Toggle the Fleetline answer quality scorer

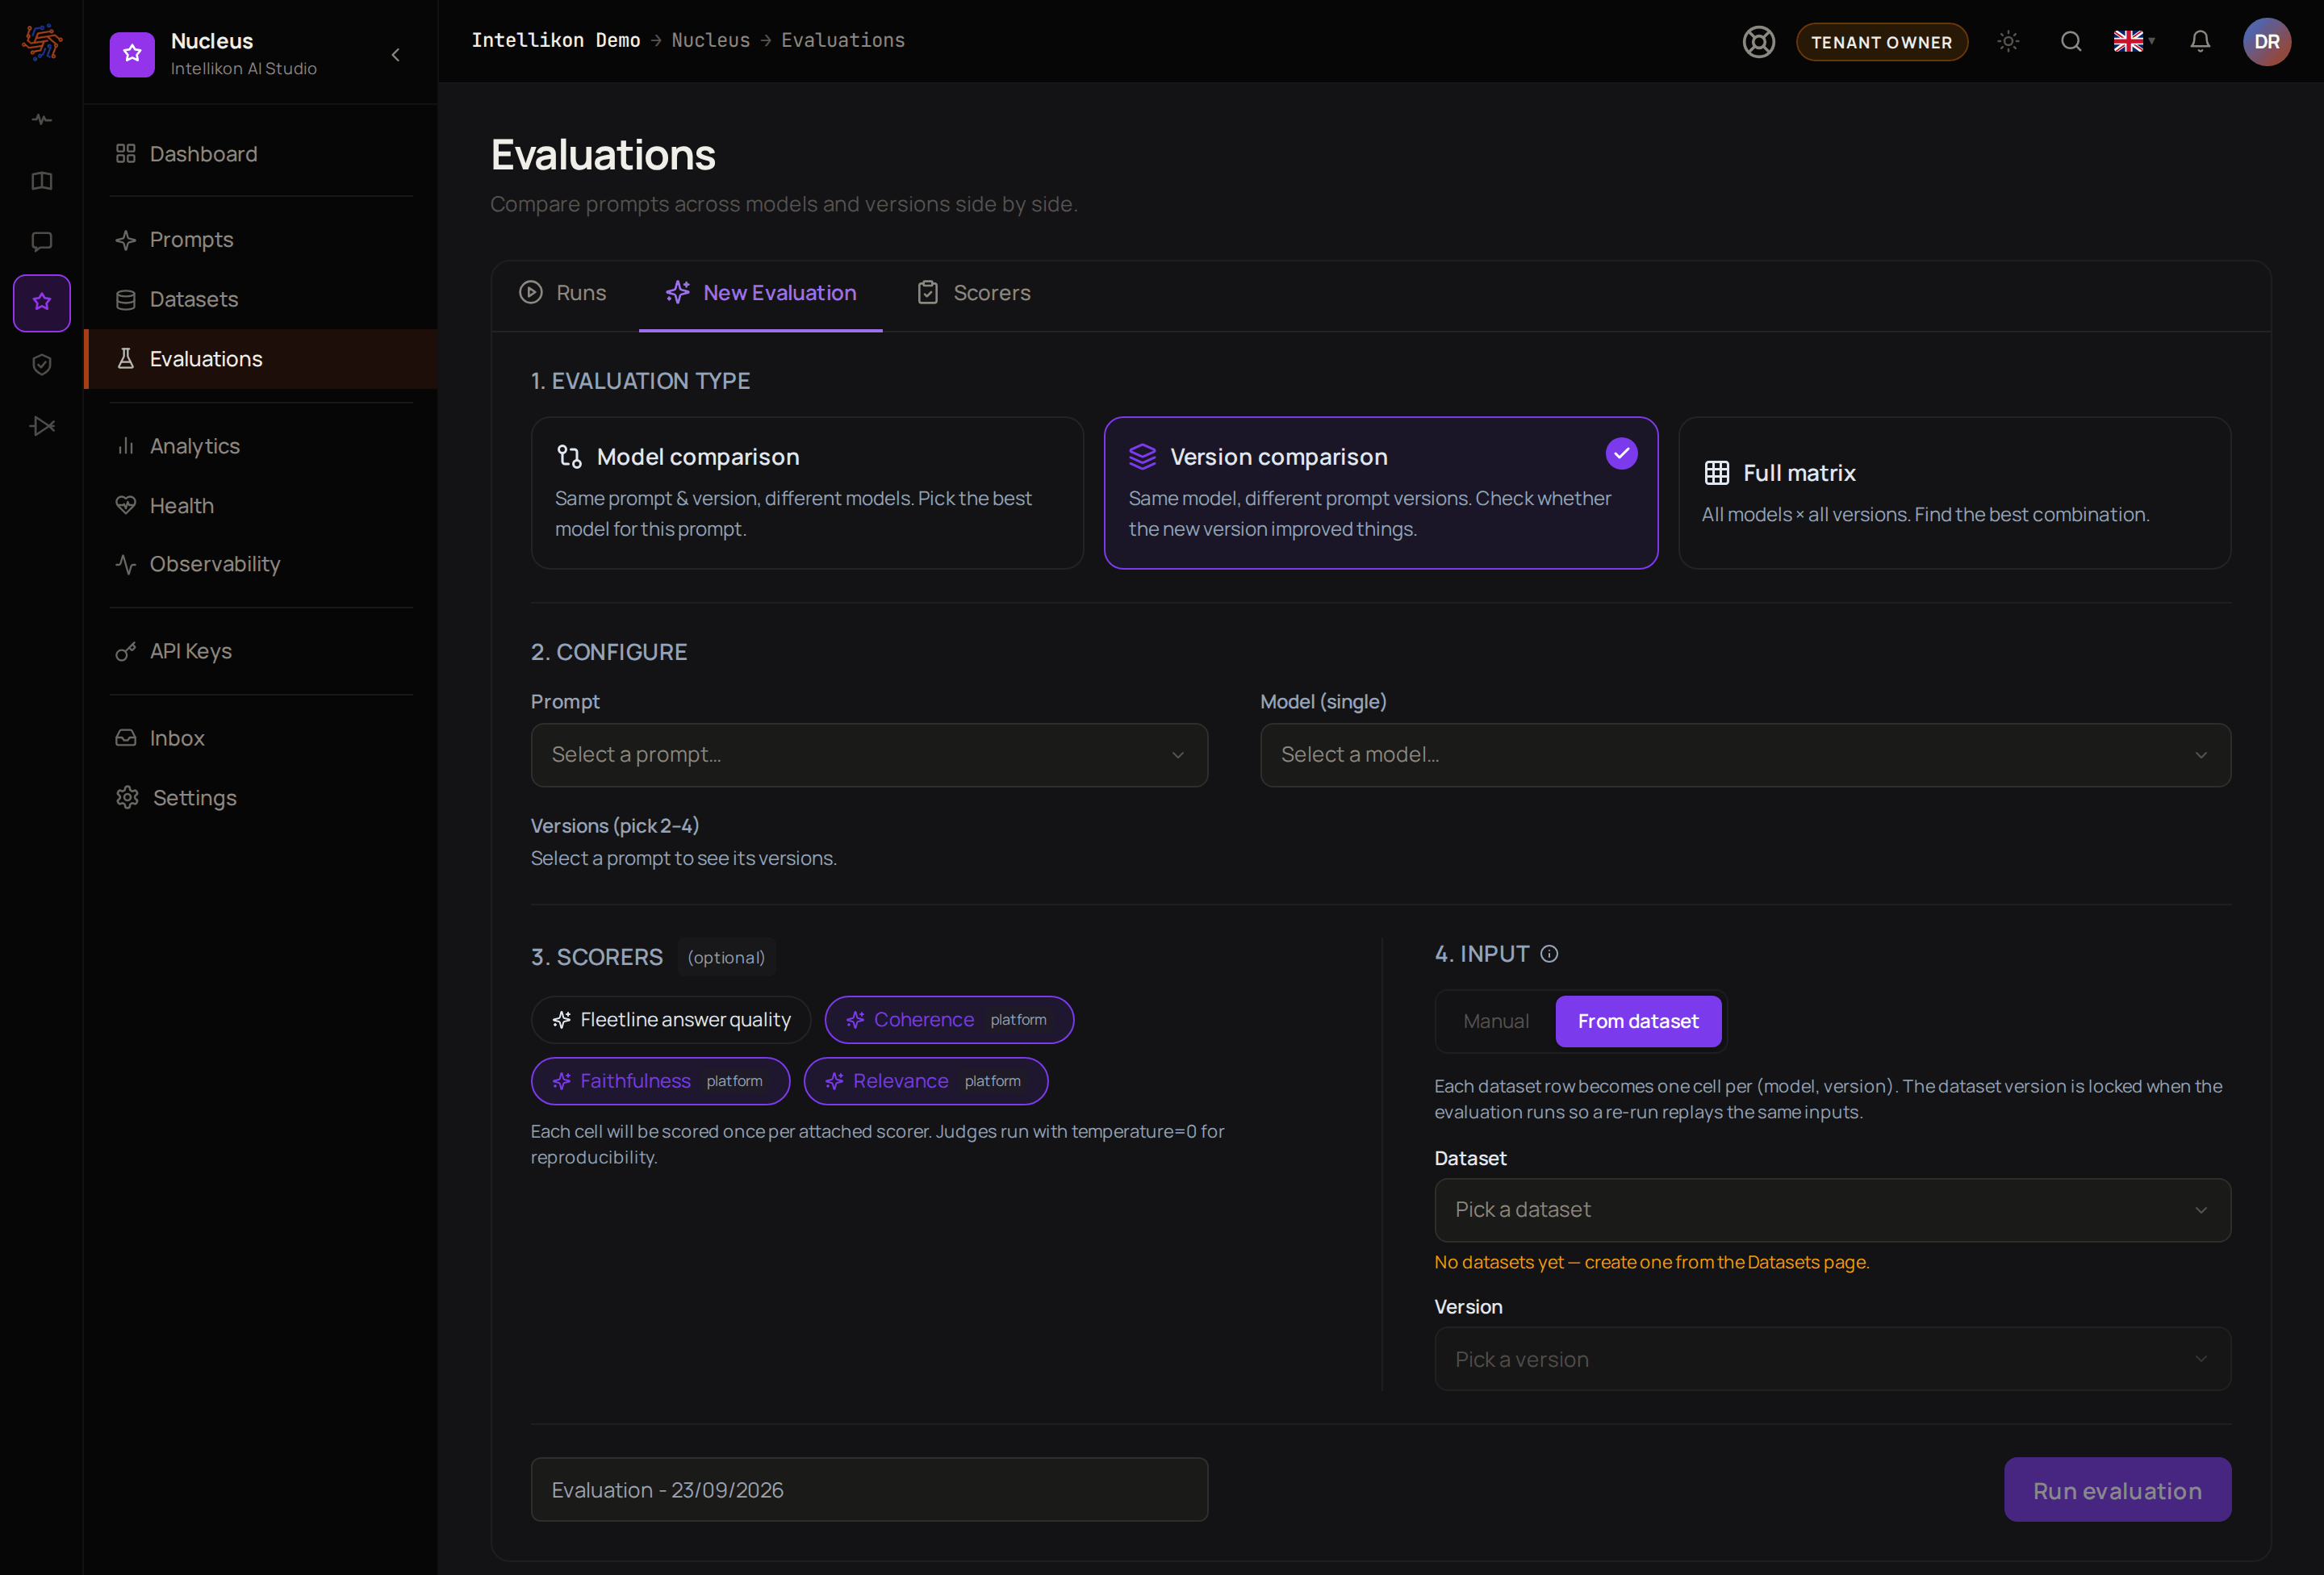[x=671, y=1020]
